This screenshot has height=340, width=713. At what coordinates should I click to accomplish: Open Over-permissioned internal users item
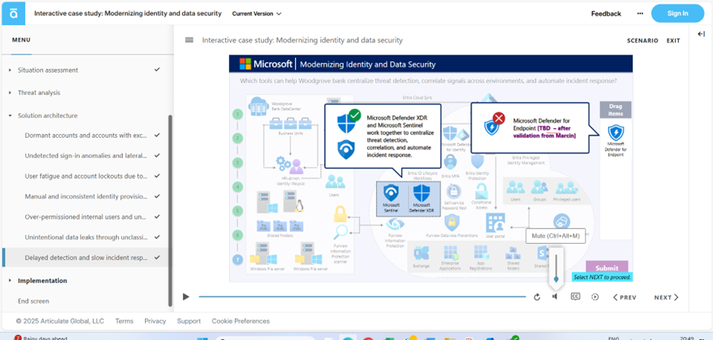click(x=86, y=217)
